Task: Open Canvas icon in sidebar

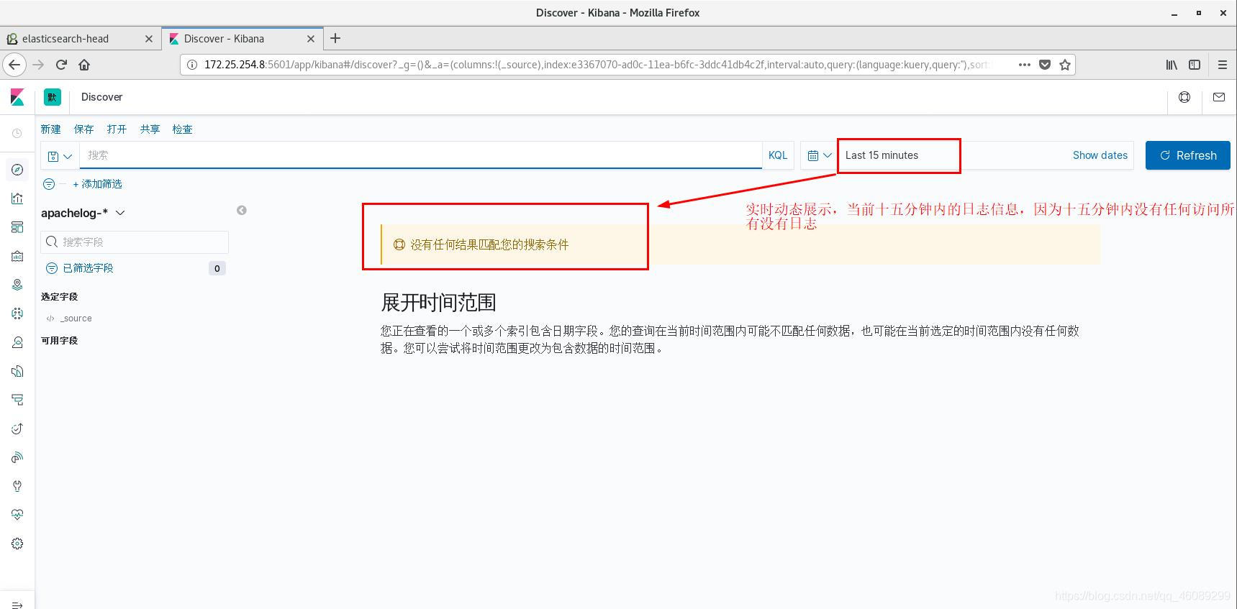Action: click(17, 256)
